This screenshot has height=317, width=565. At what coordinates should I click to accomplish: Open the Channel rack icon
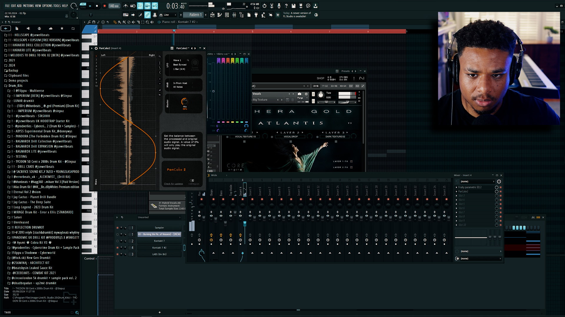[x=227, y=15]
